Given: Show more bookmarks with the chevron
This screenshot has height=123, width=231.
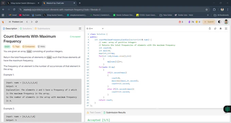Looking at the screenshot, I should (208, 15).
